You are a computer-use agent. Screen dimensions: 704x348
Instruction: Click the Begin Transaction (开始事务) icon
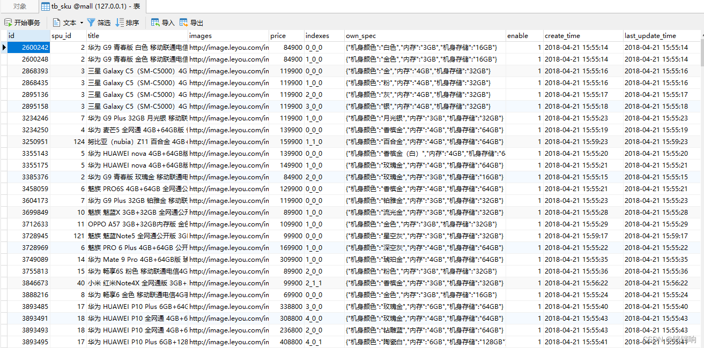pyautogui.click(x=8, y=22)
